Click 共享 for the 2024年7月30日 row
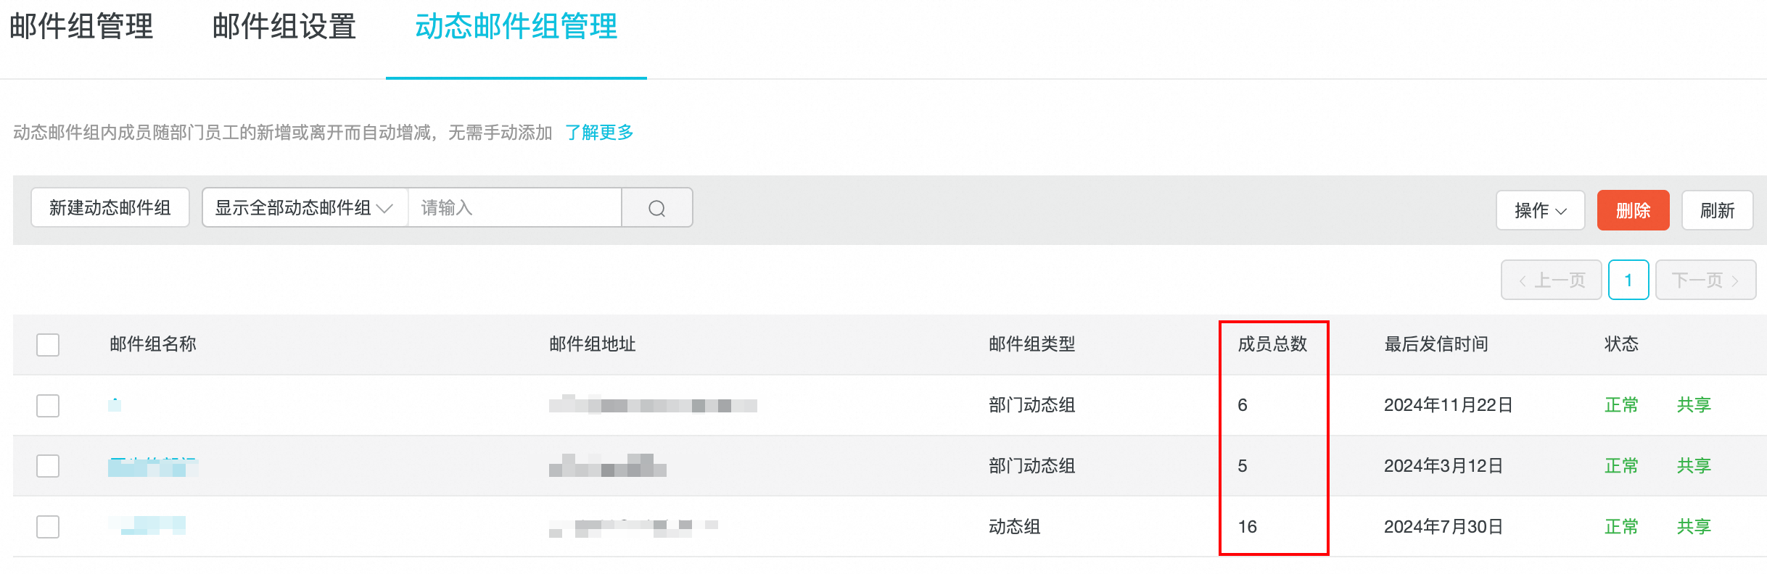Screen dimensions: 1767x574 point(1694,527)
